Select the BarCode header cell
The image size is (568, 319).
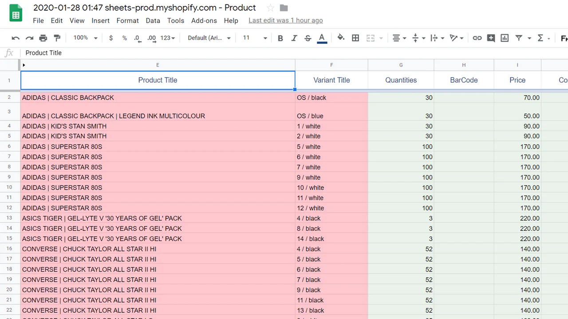click(x=464, y=80)
